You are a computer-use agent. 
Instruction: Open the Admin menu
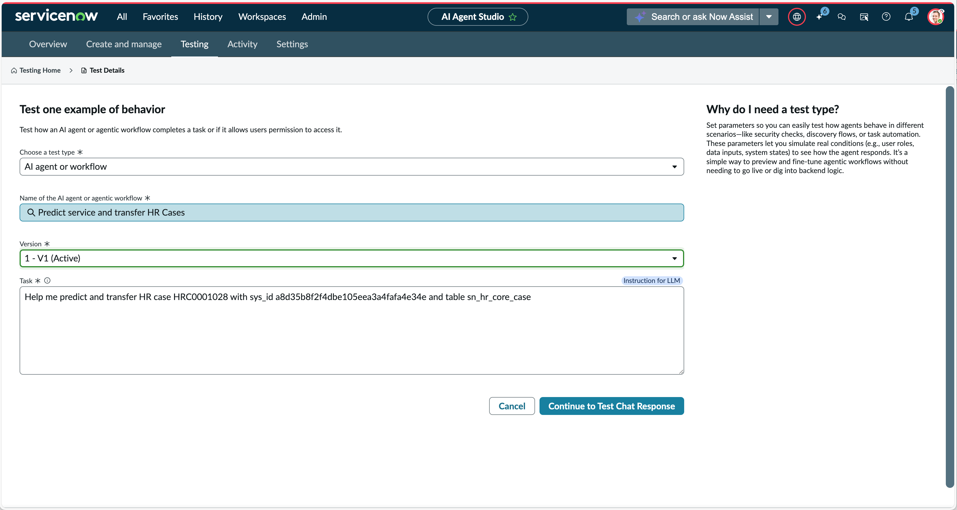click(x=314, y=17)
